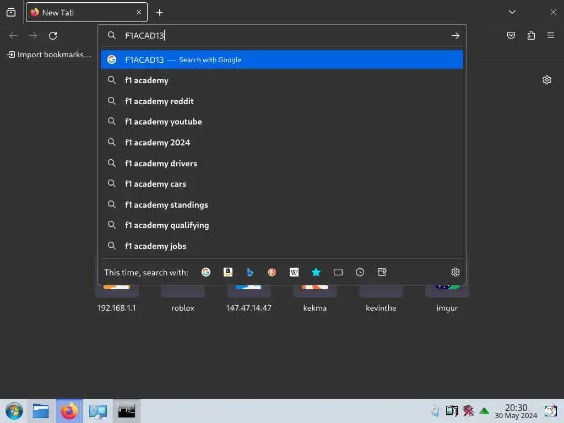
Task: Click the show desktop icon in tray
Action: (550, 411)
